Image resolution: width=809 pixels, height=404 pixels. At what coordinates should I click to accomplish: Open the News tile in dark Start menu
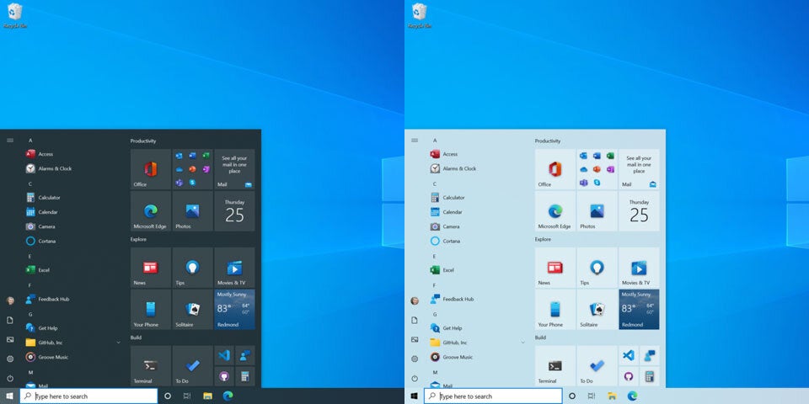tap(151, 268)
